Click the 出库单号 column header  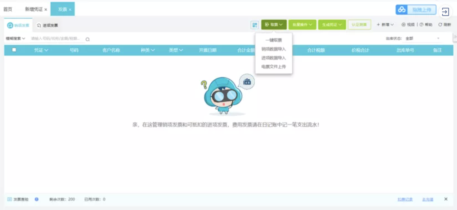click(405, 50)
